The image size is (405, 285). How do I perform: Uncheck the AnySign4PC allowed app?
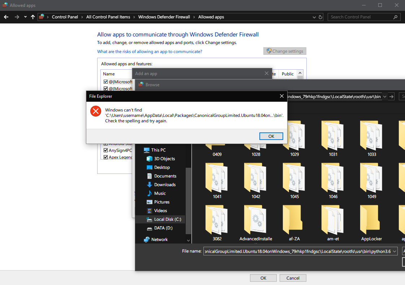coord(106,150)
